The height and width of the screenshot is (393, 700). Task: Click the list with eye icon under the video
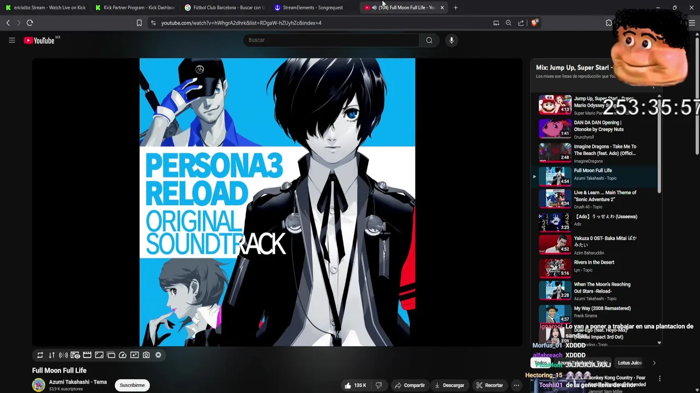pos(75,355)
